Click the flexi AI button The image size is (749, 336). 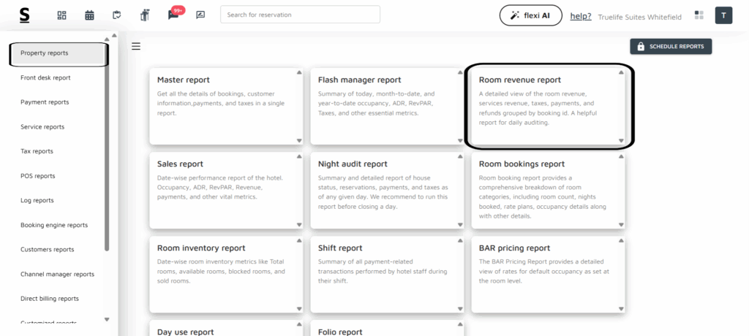tap(530, 15)
